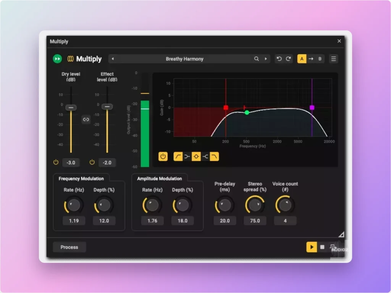
Task: Toggle the Effect level power button
Action: [92, 162]
